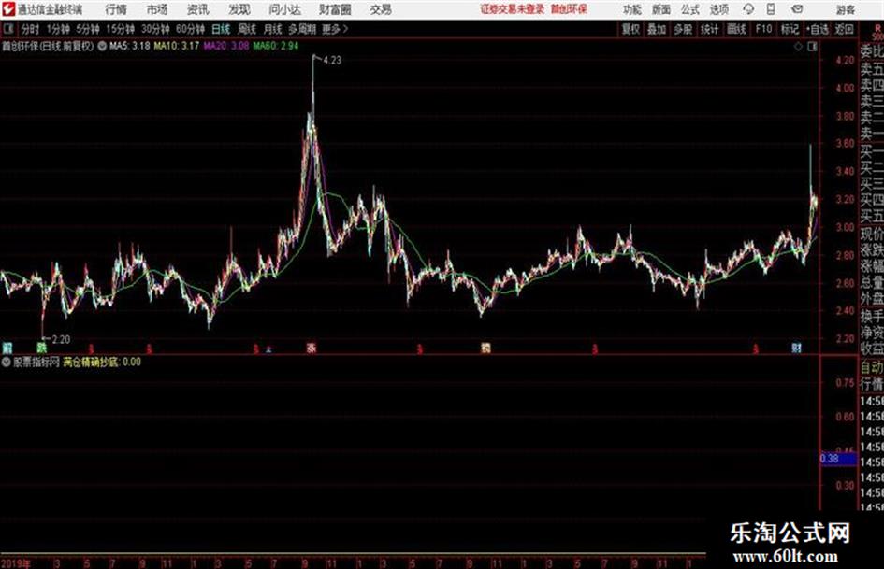
Task: Click the 游客 guest account label
Action: (x=845, y=9)
